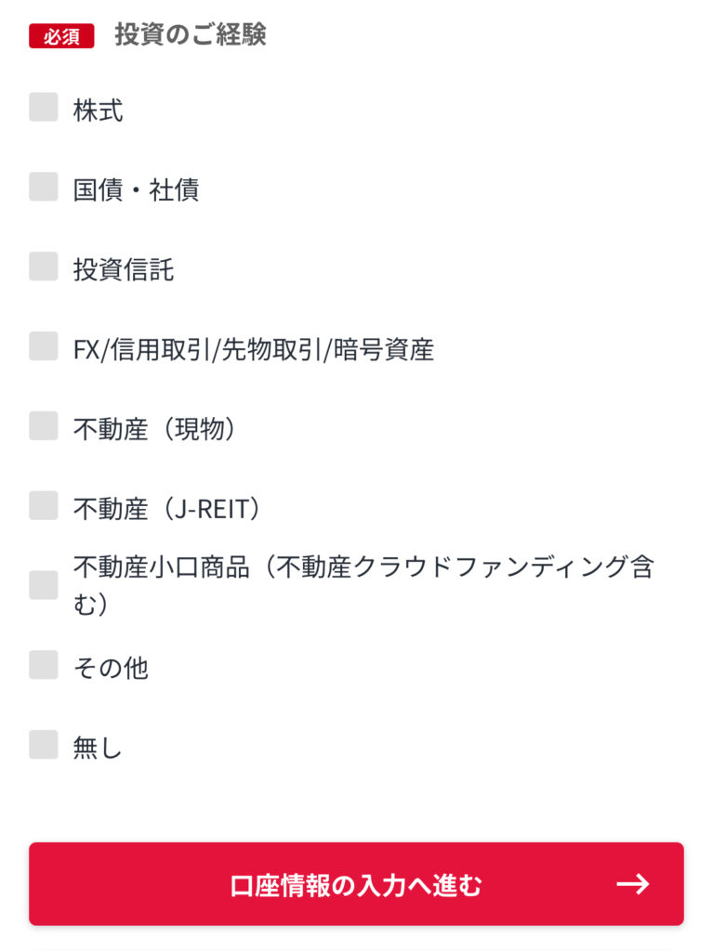
Task: Check the 株式 checkbox
Action: click(44, 108)
